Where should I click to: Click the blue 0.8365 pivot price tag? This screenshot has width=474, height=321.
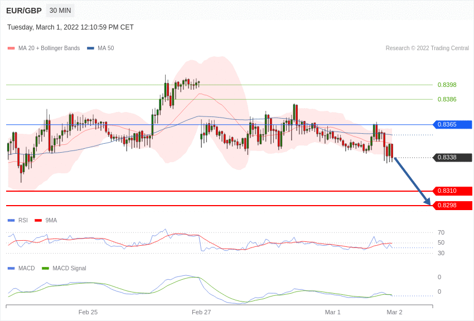click(x=453, y=124)
